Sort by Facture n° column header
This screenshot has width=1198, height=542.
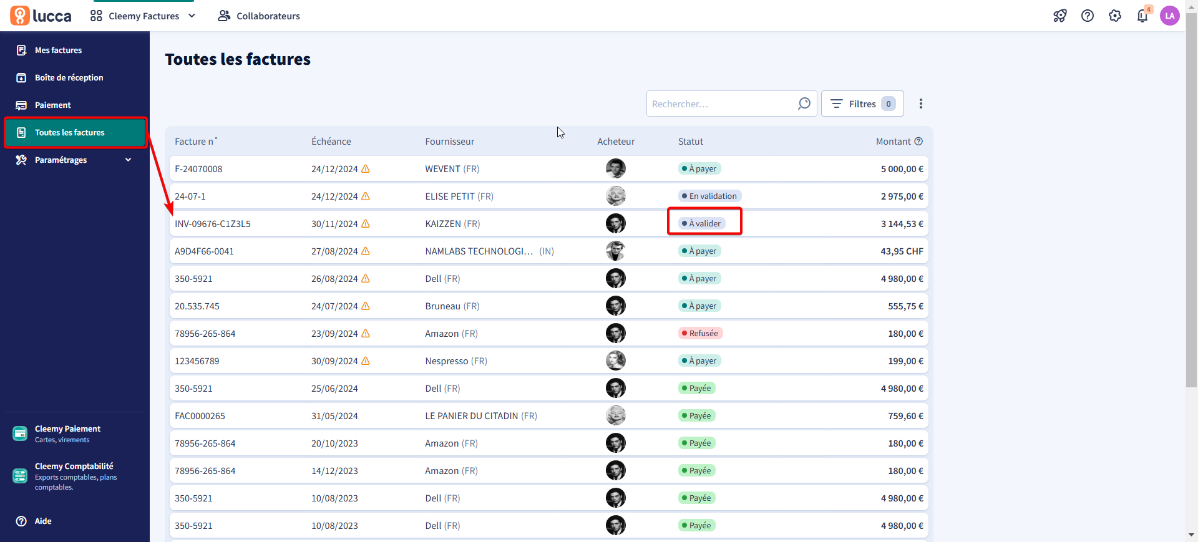[196, 142]
